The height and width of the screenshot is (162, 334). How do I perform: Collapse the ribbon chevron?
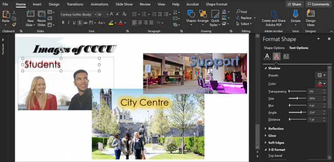(x=331, y=31)
